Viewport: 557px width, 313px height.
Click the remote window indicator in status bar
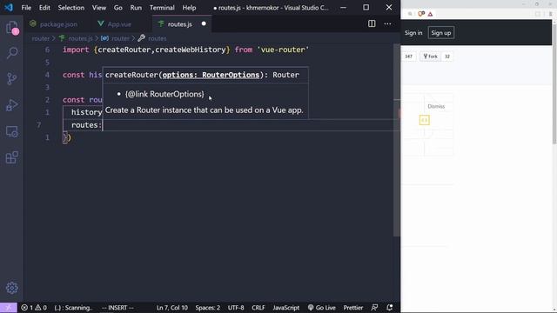click(x=8, y=308)
